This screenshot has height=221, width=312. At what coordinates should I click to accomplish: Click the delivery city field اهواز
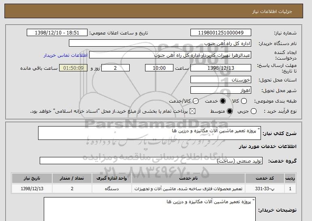pos(221,90)
